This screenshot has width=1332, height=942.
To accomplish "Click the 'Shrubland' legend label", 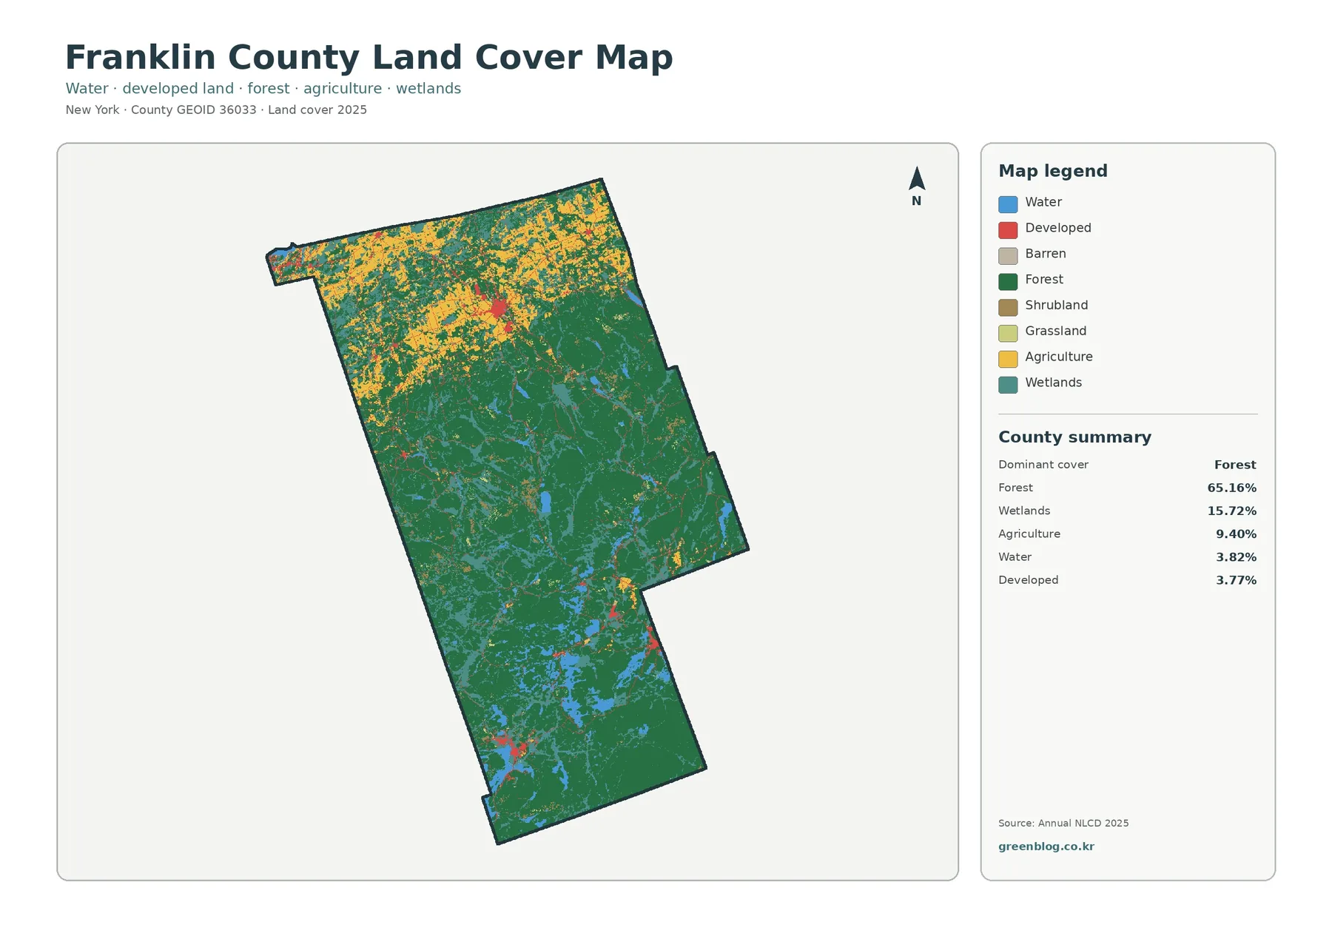I will [x=1056, y=305].
